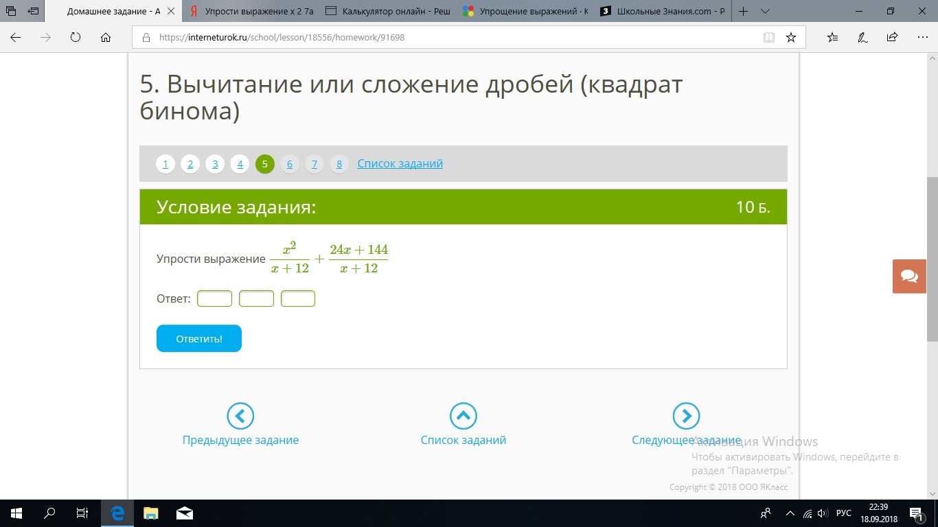
Task: Open the clock and calendar flyout
Action: (878, 513)
